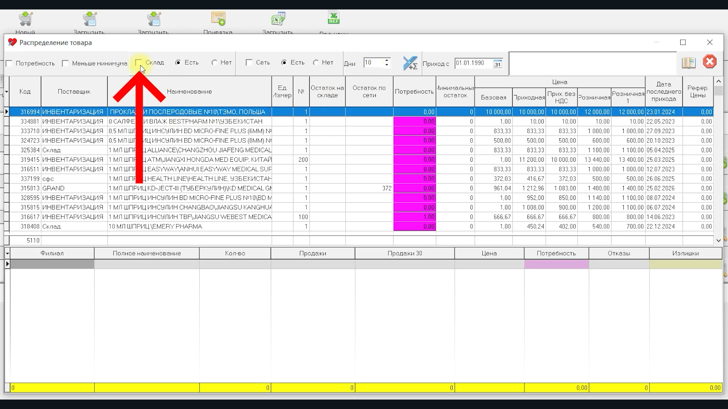The height and width of the screenshot is (409, 728).
Task: Click the Новый shopping cart icon
Action: (x=25, y=19)
